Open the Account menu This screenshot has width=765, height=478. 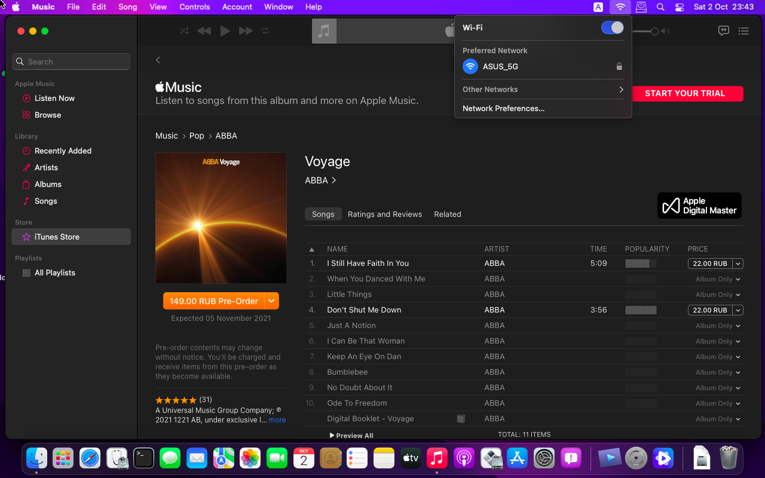point(237,7)
